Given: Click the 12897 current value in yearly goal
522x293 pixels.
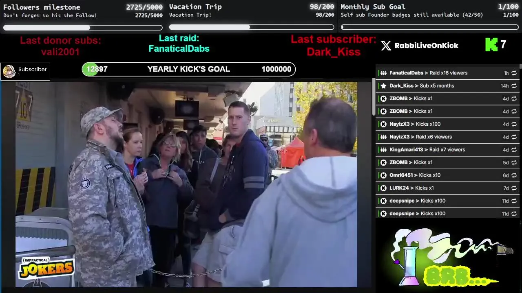Looking at the screenshot, I should (97, 69).
